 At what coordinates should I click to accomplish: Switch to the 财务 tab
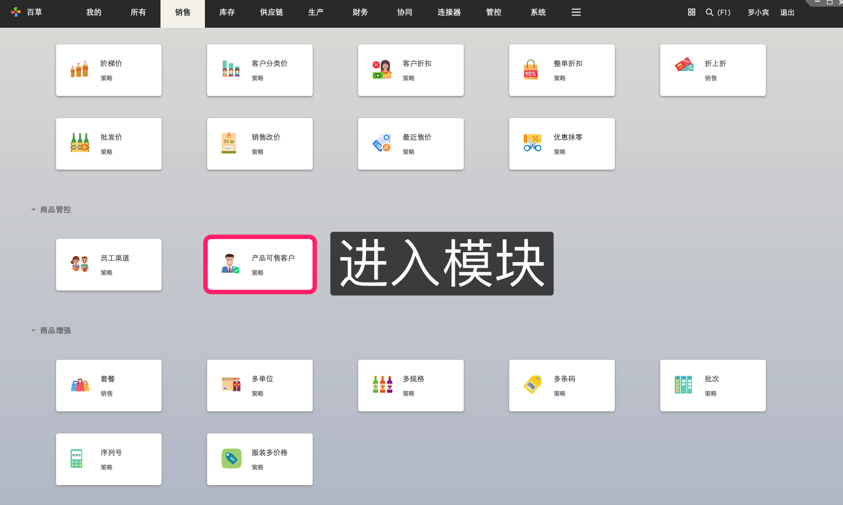coord(360,12)
